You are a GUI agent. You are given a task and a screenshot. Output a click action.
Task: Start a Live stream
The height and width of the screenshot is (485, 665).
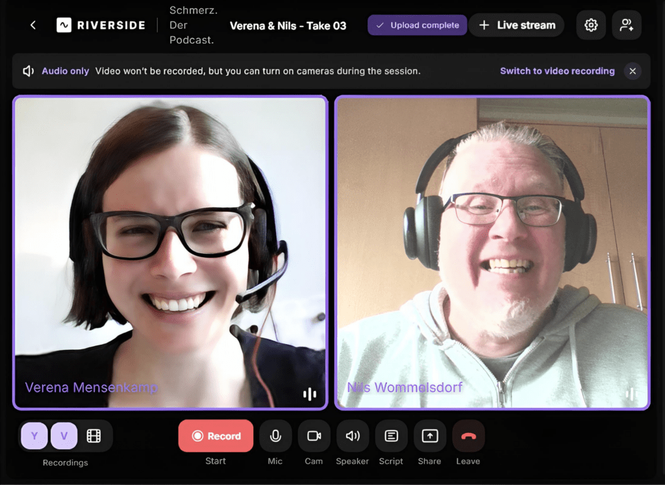[x=516, y=25]
